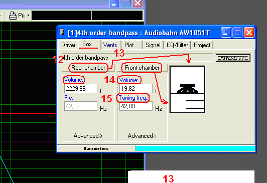This screenshot has height=183, width=267.
Task: Click the Print toolbar icon in main window
Action: click(13, 16)
